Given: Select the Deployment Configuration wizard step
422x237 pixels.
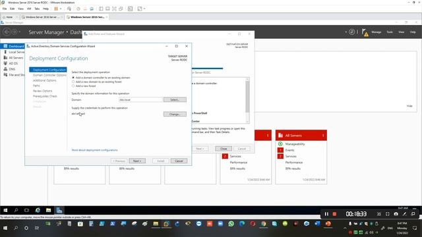Looking at the screenshot, I should click(48, 70).
